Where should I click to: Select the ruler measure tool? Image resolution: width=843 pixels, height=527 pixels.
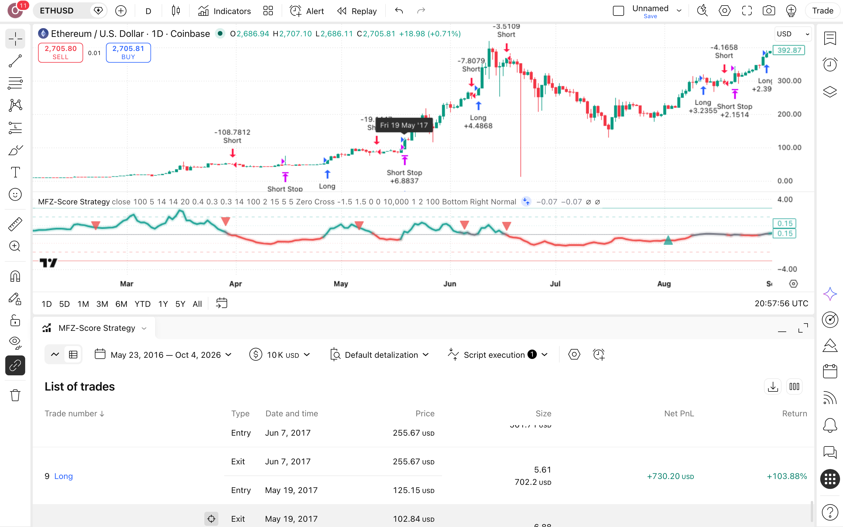click(x=15, y=224)
